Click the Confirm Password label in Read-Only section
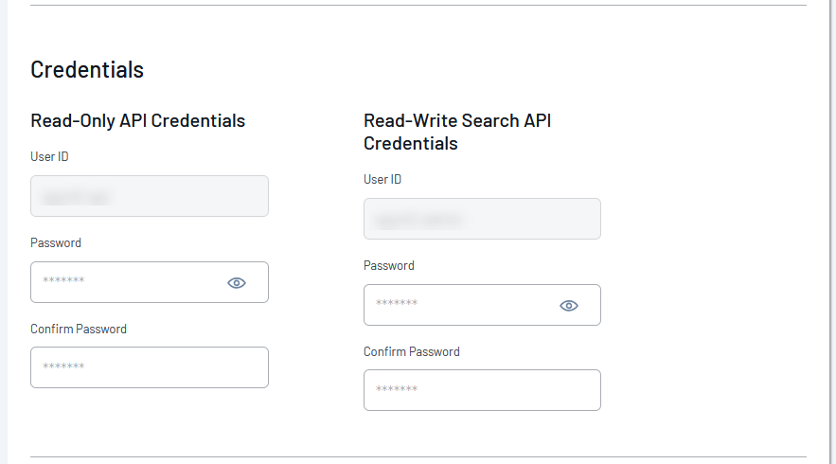This screenshot has width=836, height=464. [x=79, y=330]
